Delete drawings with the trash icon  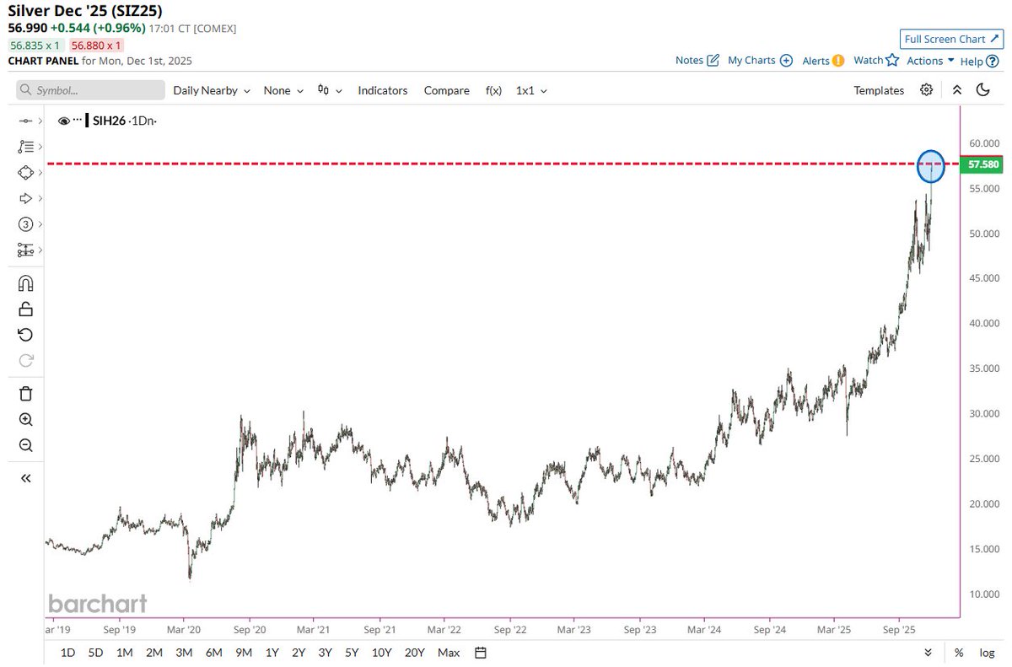[25, 393]
